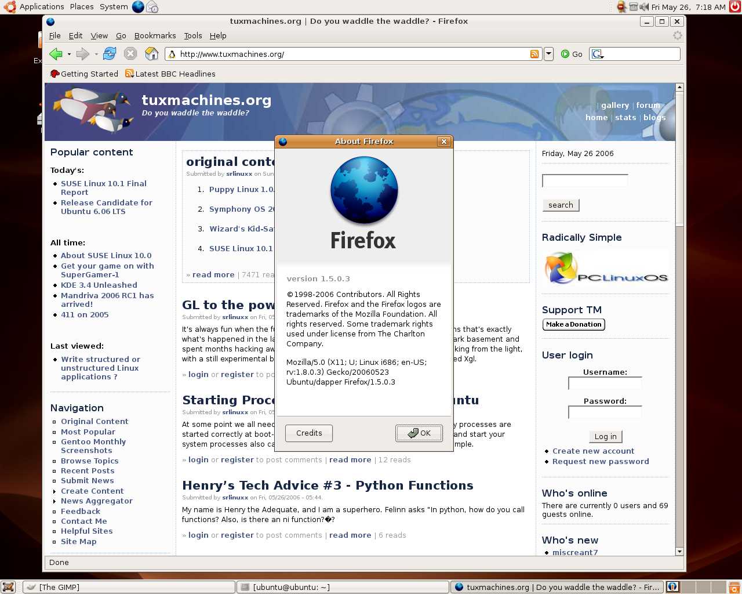Click the update notifier tray icon

(x=622, y=7)
